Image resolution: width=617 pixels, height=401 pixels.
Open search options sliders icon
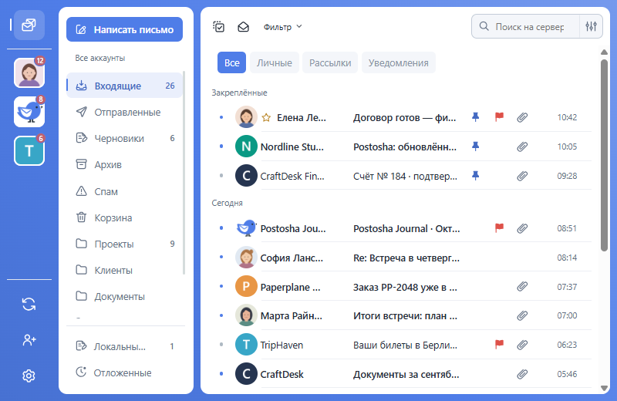[591, 26]
